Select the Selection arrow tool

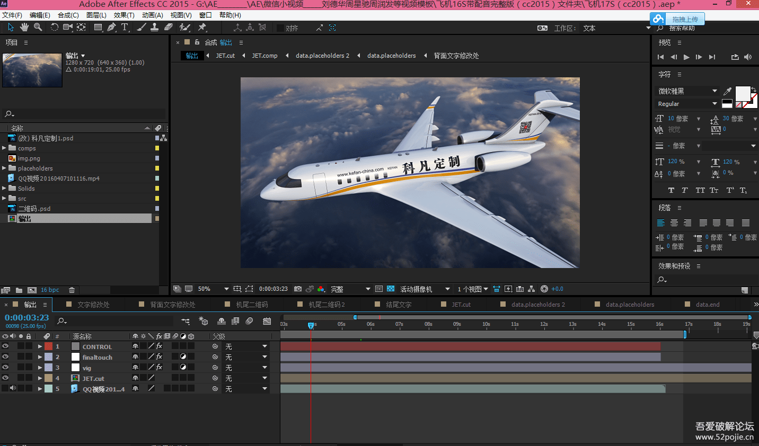11,27
